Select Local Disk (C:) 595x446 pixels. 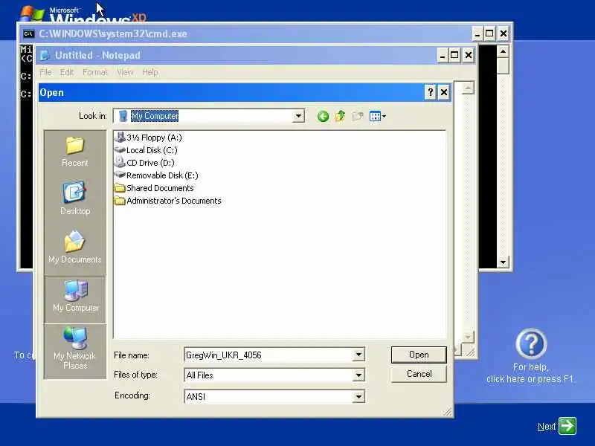[146, 150]
